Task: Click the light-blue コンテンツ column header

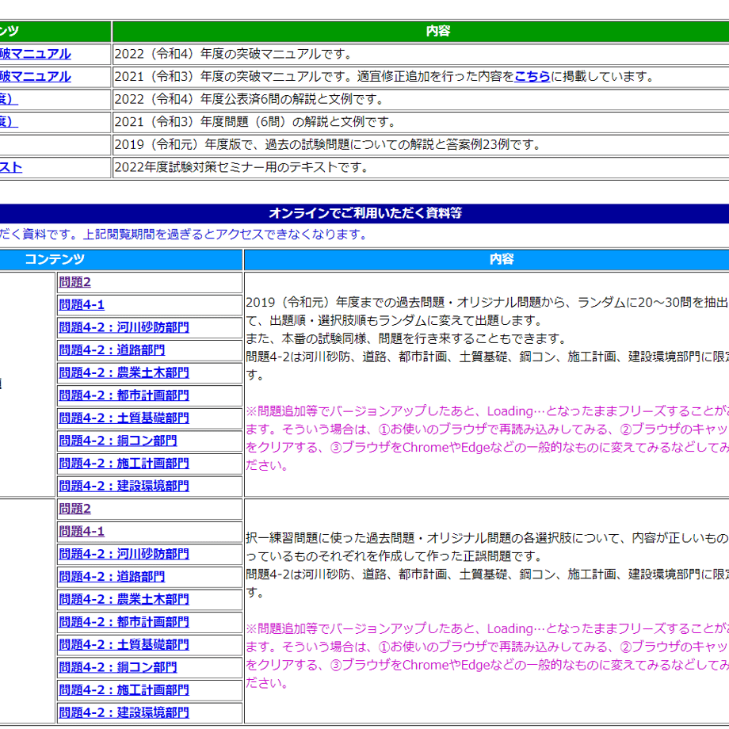Action: tap(121, 259)
